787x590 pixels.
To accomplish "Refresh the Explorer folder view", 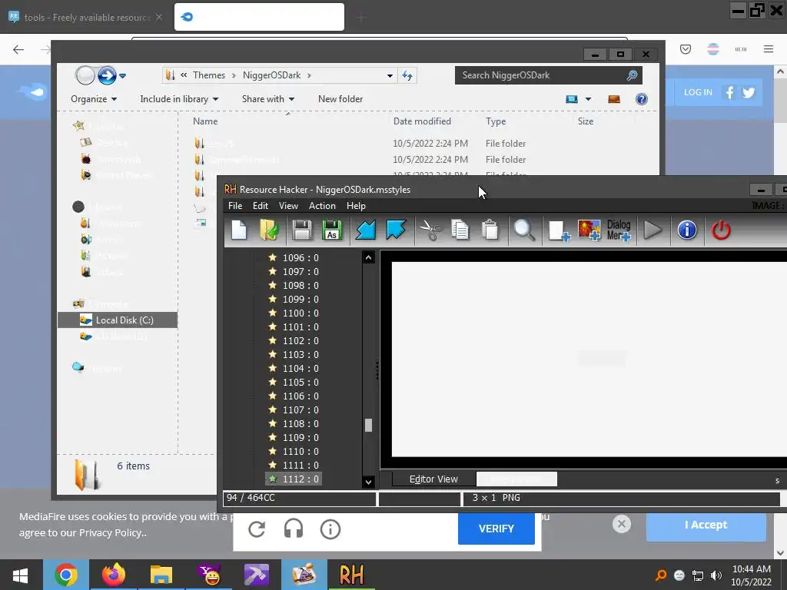I will 407,76.
